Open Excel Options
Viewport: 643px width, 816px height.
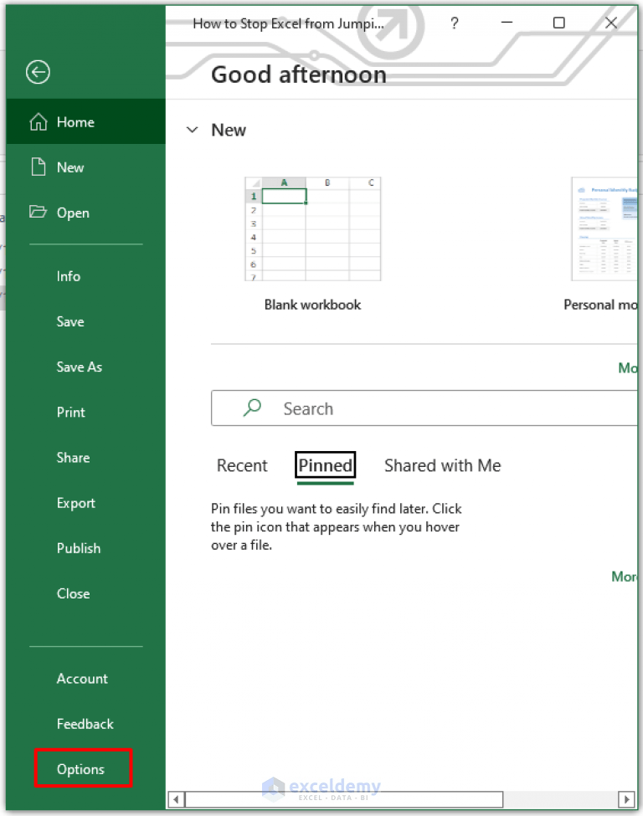[81, 768]
